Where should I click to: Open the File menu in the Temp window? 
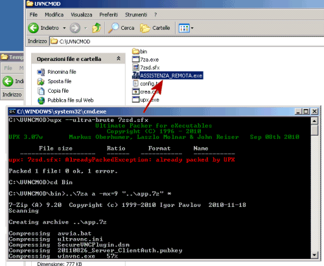[8, 68]
